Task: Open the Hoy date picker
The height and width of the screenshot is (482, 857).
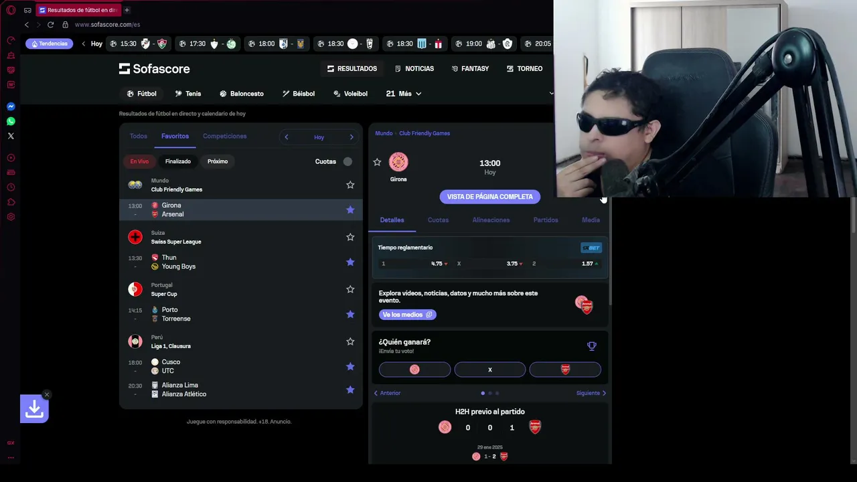Action: click(319, 137)
